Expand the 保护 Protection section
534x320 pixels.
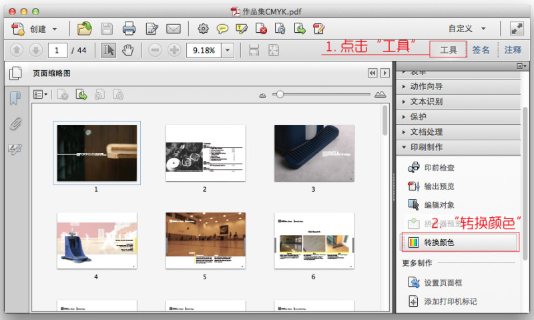pos(458,117)
